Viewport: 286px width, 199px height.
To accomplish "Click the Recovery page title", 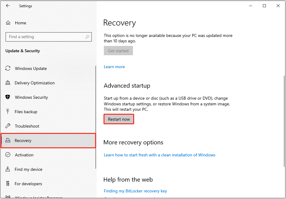I will 119,23.
